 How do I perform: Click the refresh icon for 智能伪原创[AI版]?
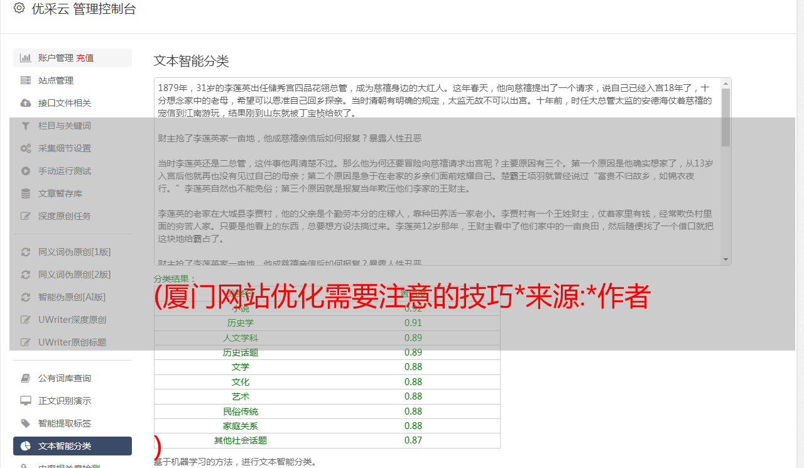(x=26, y=297)
